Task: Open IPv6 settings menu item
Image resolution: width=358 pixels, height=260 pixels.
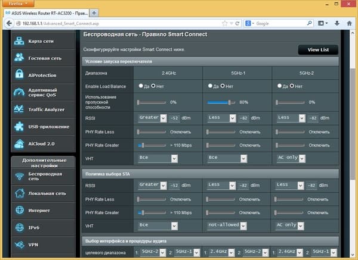Action: 43,227
